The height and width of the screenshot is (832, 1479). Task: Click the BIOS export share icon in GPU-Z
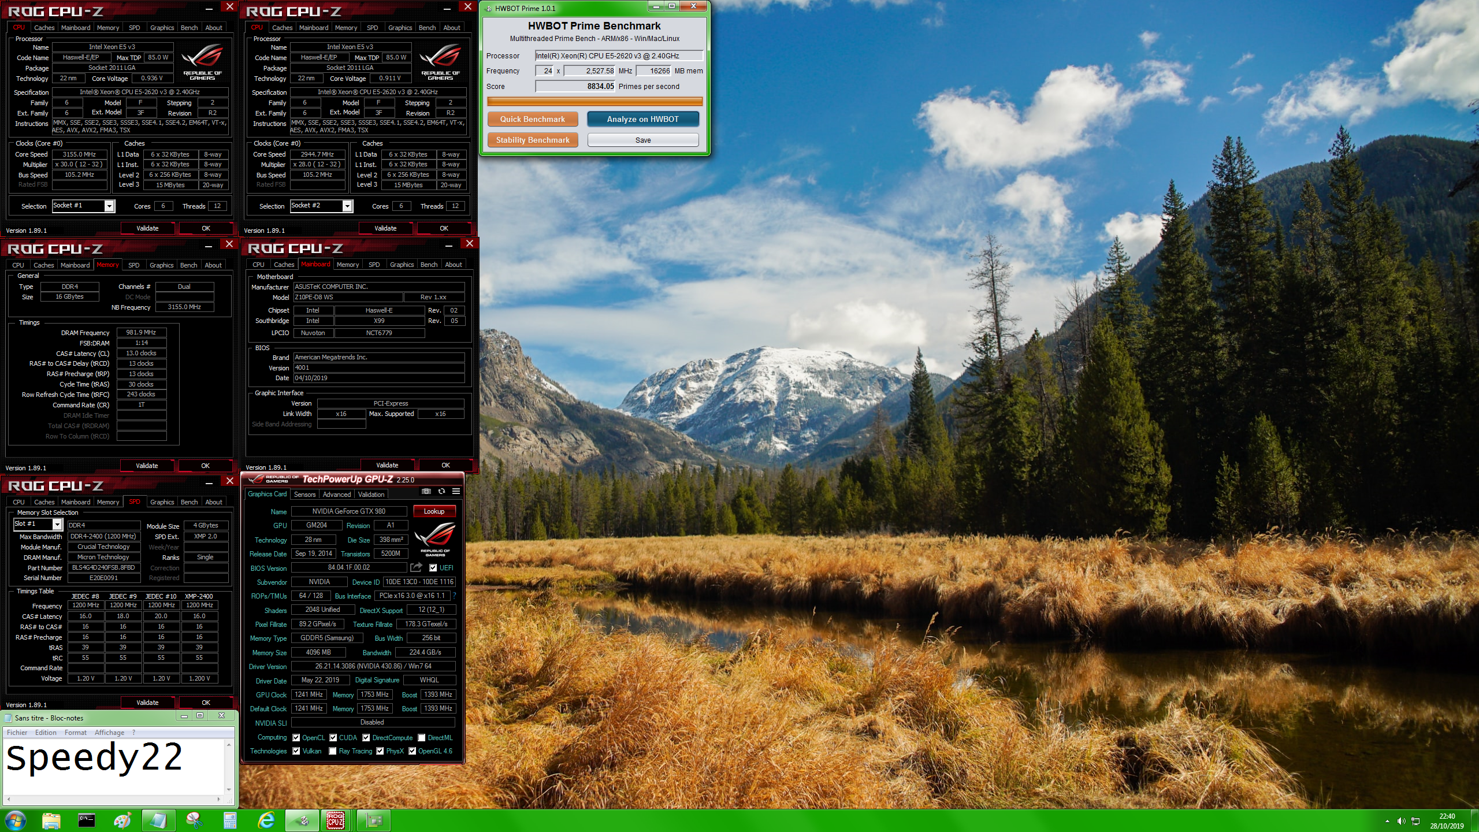pyautogui.click(x=416, y=567)
